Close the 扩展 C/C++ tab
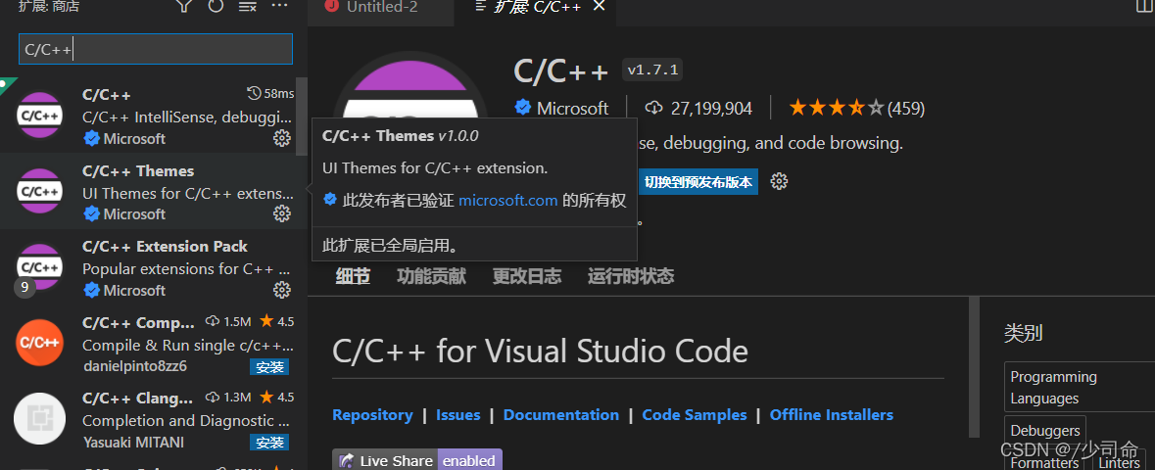The width and height of the screenshot is (1155, 470). (599, 7)
